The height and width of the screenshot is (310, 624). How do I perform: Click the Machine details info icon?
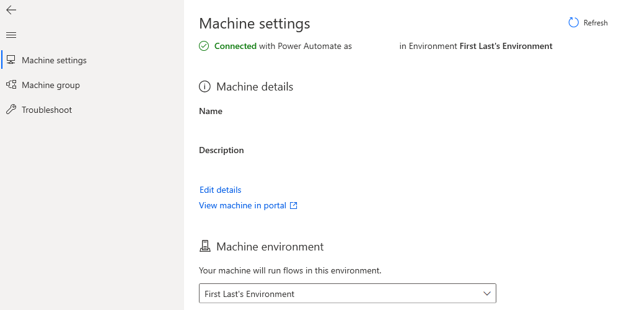coord(204,87)
